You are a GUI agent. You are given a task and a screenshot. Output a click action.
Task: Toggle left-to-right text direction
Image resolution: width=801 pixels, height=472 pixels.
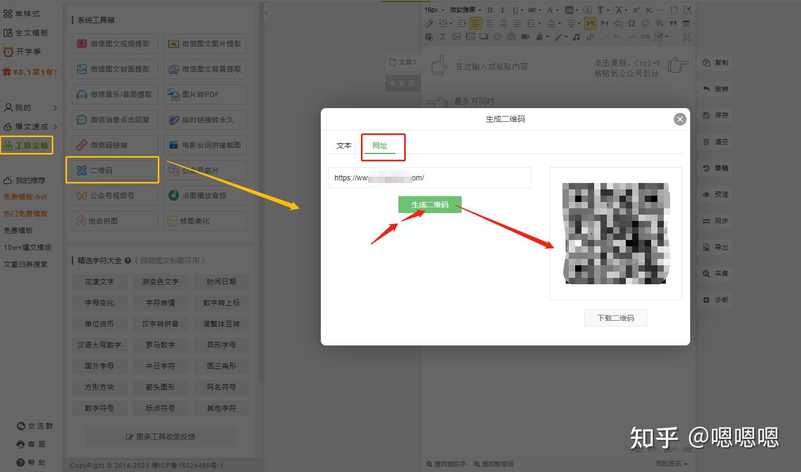point(590,23)
